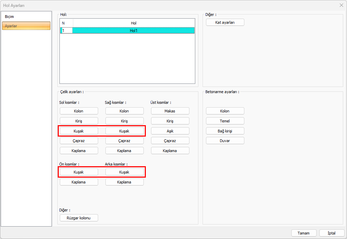
Task: Open Aşık settings under Üst kısımlar
Action: pos(170,131)
